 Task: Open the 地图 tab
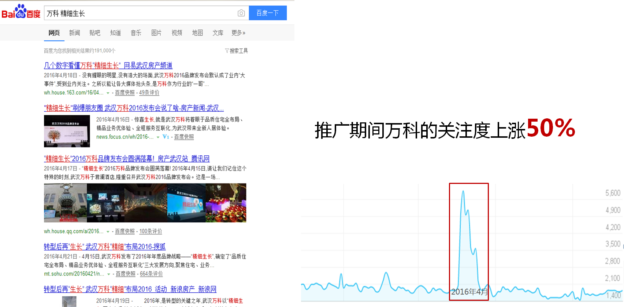click(198, 33)
